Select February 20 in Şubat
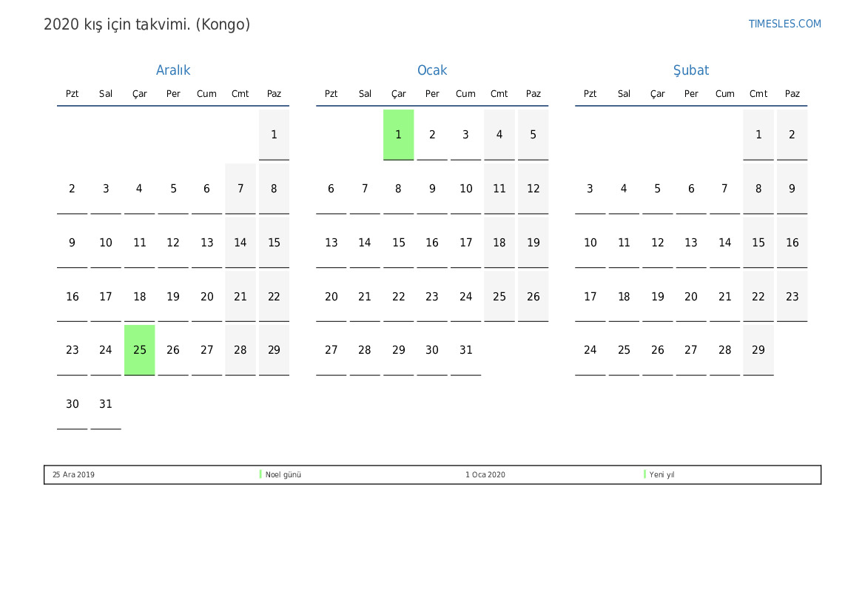This screenshot has height=612, width=865. pos(691,296)
